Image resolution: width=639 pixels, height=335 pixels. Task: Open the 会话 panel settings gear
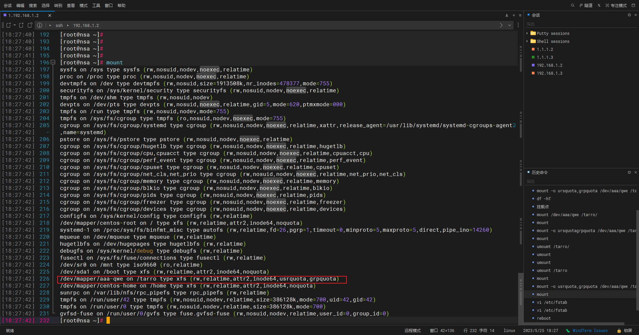coord(629,15)
